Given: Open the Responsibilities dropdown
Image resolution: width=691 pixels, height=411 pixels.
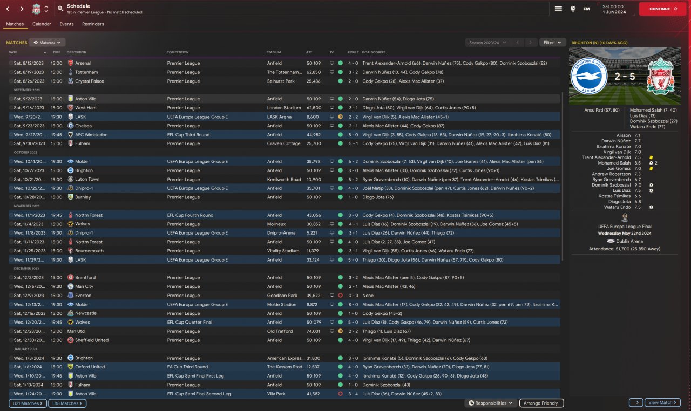Looking at the screenshot, I should [x=490, y=403].
